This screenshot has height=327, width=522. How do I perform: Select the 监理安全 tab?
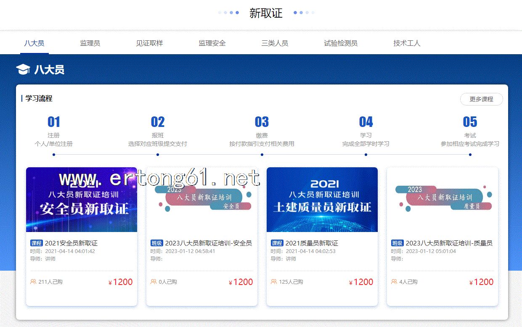click(212, 43)
